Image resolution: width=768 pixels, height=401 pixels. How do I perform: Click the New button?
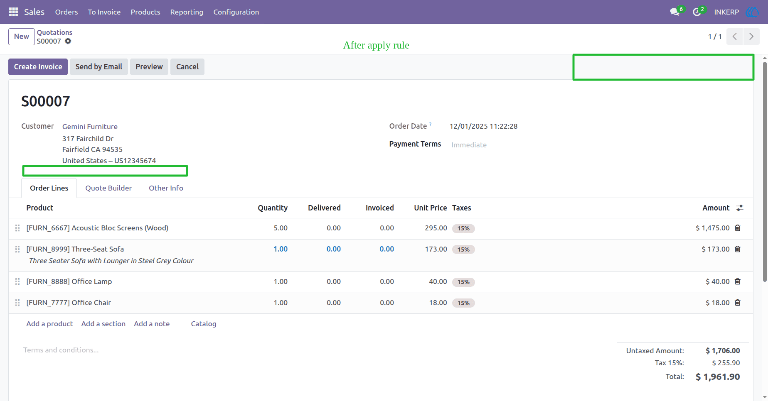click(x=22, y=37)
